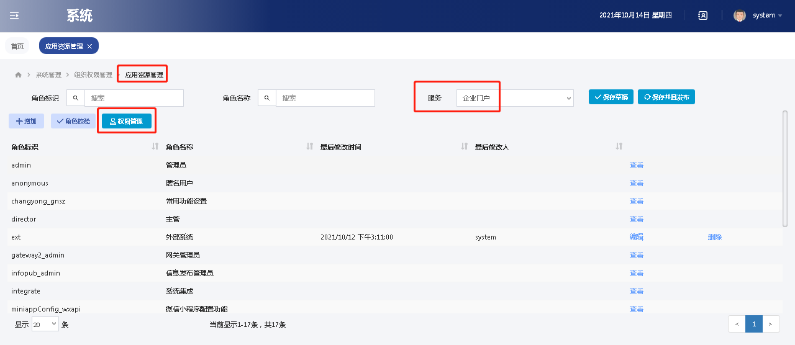The image size is (795, 345).
Task: Focus the 角色标识 search input field
Action: (134, 98)
